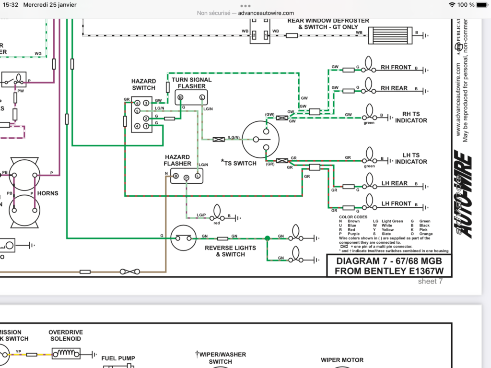The image size is (491, 368).
Task: Click the Reverse Lights switch symbol
Action: (x=184, y=238)
